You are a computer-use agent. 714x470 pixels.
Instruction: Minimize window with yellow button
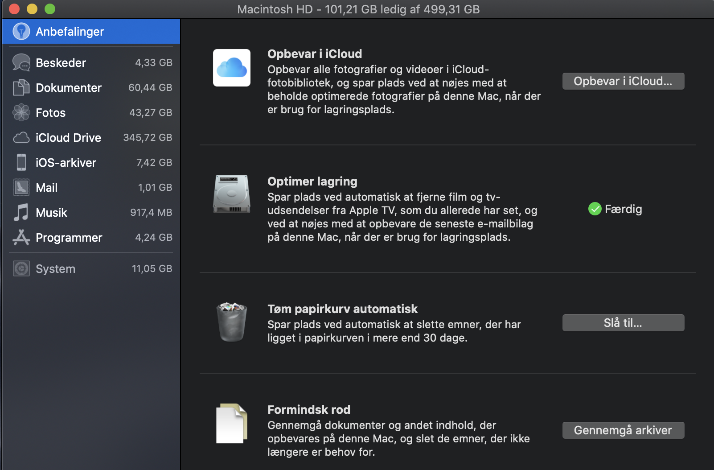click(32, 9)
